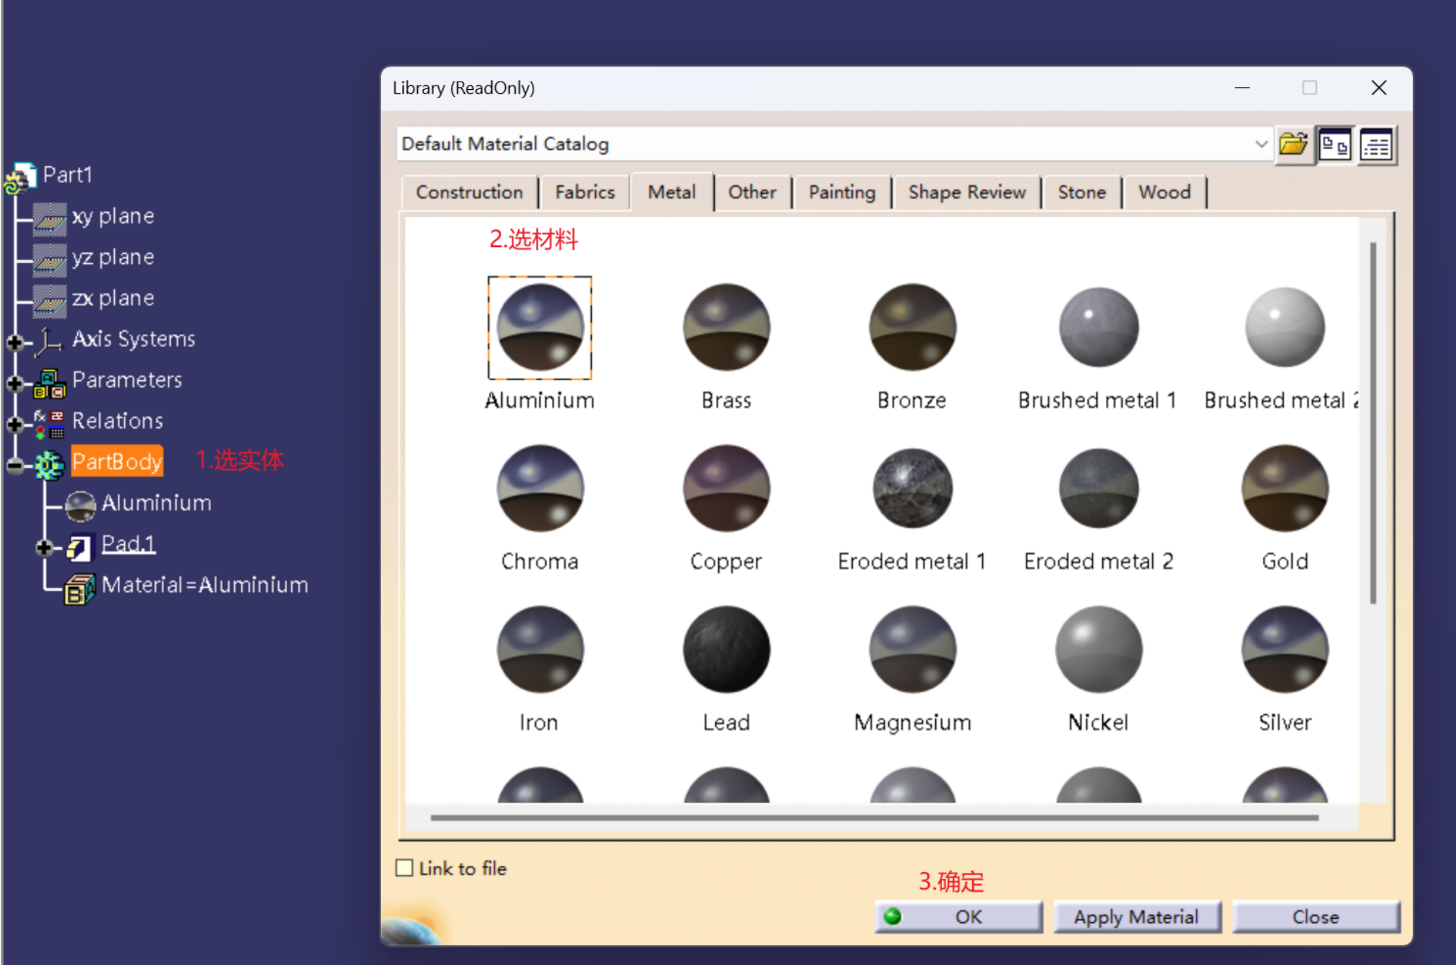Click the vertical scrollbar in the material list
The image size is (1456, 965).
[1373, 423]
